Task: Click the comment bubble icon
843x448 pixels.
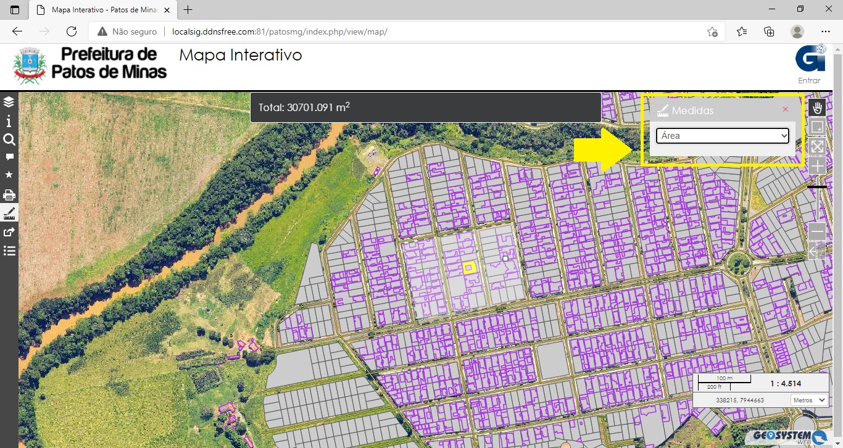Action: coord(9,157)
